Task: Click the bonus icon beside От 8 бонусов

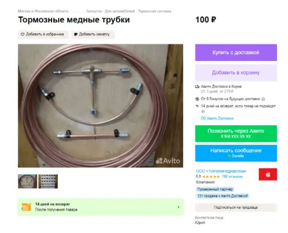Action: (x=197, y=99)
